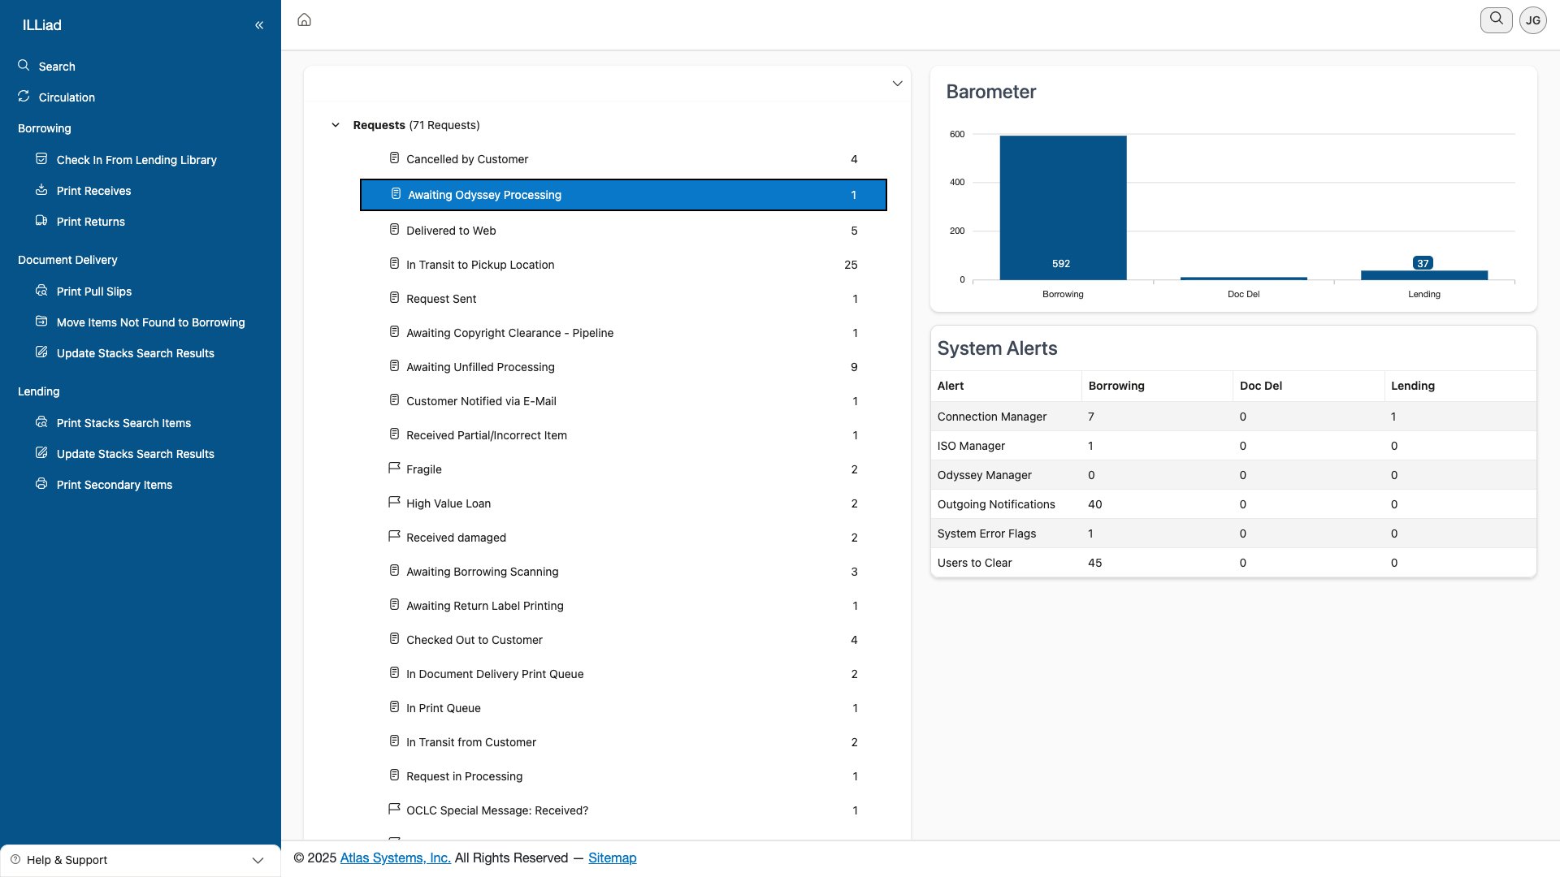
Task: Collapse the sidebar with double-chevron icon
Action: click(259, 25)
